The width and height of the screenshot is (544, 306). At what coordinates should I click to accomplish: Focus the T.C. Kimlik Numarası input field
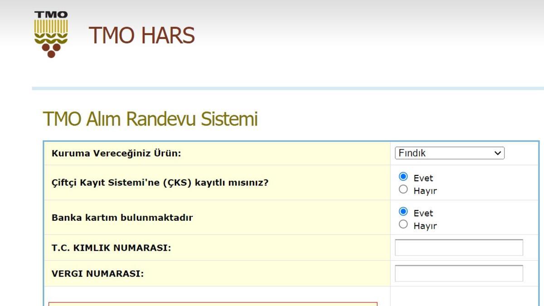point(459,248)
